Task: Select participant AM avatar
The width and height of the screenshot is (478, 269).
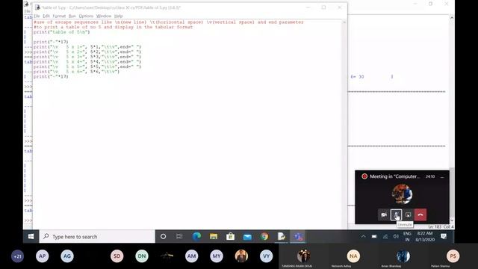Action: 191,256
